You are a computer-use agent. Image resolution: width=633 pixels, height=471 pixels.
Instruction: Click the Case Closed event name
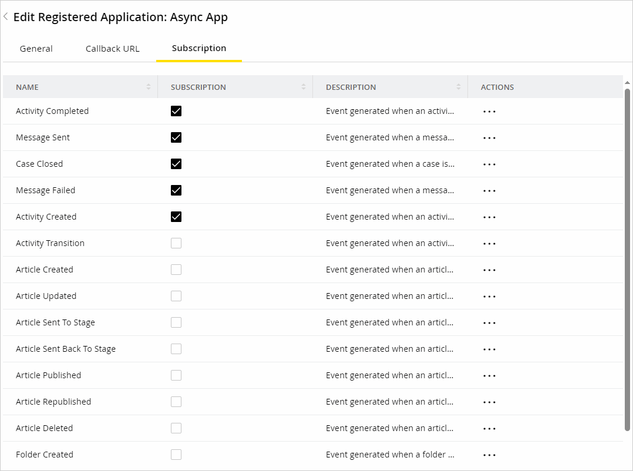(x=39, y=164)
